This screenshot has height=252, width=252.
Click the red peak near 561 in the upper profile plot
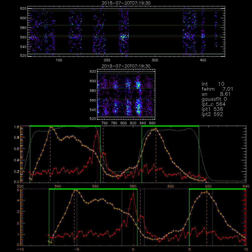[x=97, y=132]
